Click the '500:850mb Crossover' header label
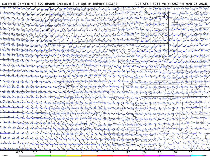 pos(54,4)
